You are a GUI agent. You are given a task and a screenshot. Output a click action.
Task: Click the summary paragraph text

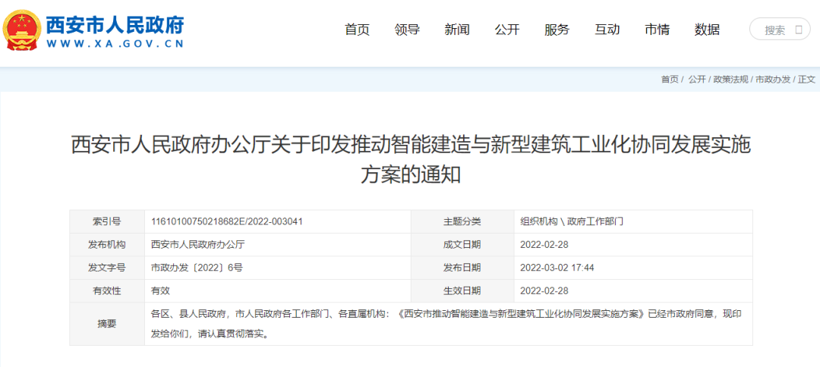[x=445, y=325]
